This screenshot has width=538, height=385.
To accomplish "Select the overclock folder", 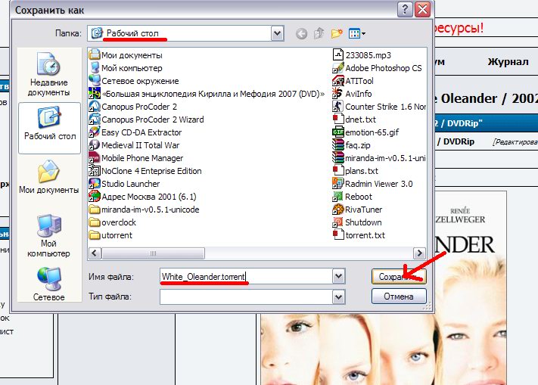I will point(113,222).
